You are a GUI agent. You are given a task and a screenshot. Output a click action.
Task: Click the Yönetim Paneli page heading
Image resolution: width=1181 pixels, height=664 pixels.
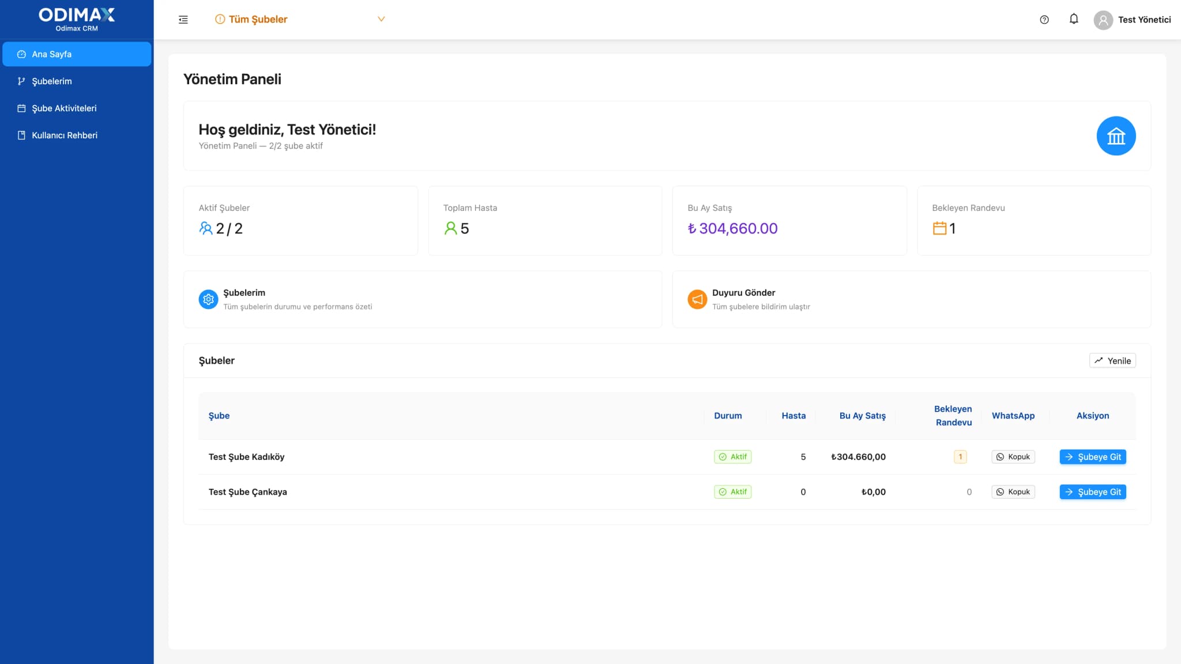pyautogui.click(x=232, y=79)
